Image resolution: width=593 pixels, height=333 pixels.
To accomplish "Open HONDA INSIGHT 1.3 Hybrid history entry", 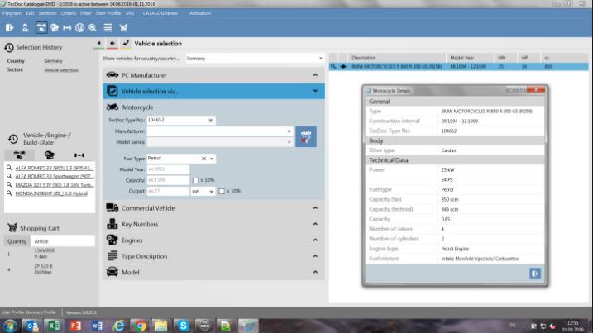I will click(53, 193).
